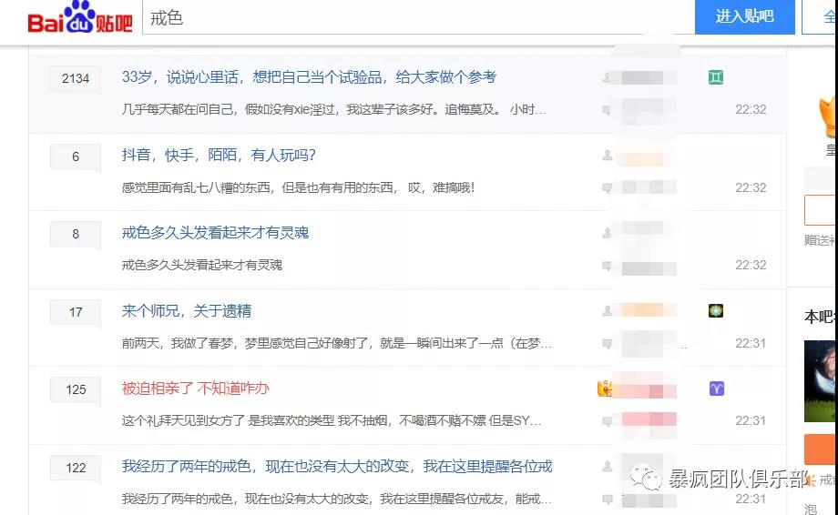Click time 22:32 in 33岁 row
The width and height of the screenshot is (838, 515).
point(751,109)
